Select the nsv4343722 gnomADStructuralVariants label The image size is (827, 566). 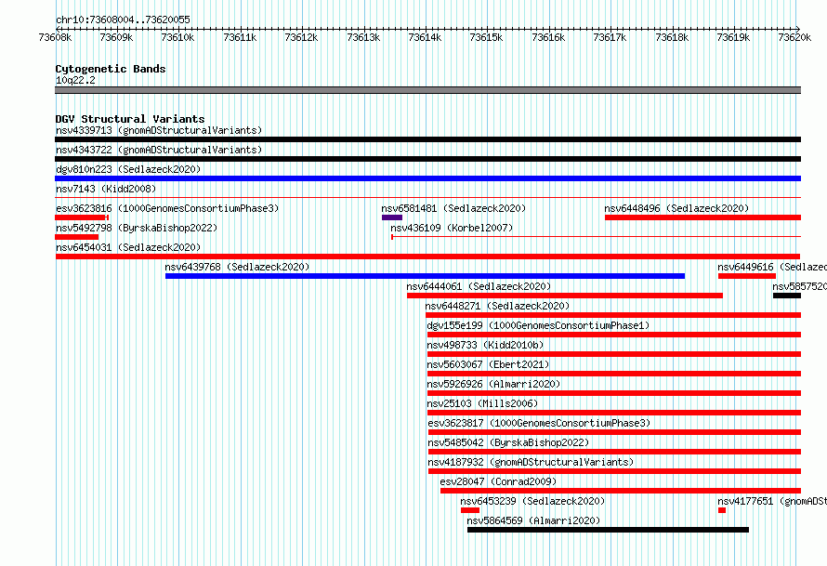159,150
